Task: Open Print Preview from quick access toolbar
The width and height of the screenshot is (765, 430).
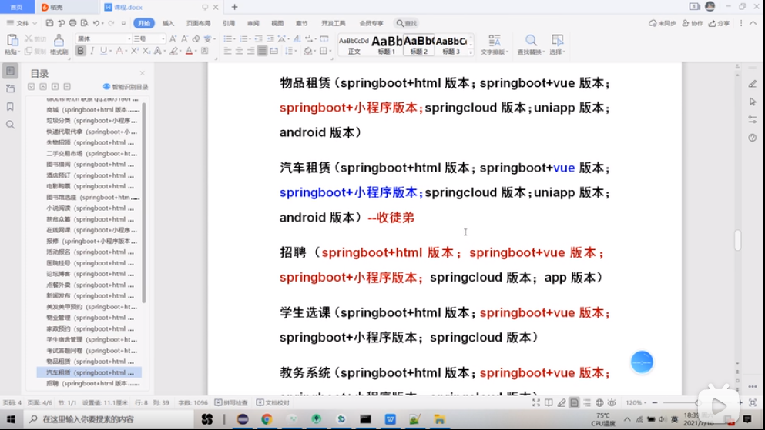Action: [85, 23]
